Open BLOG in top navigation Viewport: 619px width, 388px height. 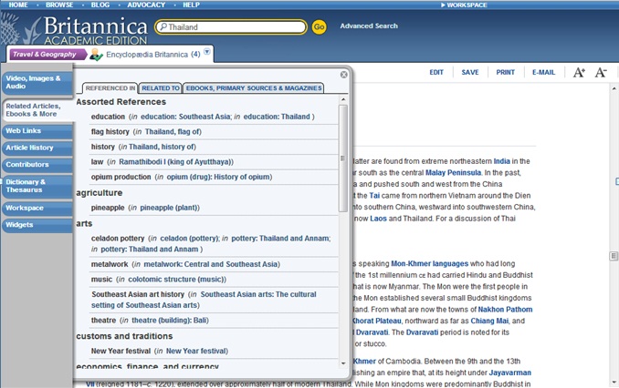tap(100, 5)
